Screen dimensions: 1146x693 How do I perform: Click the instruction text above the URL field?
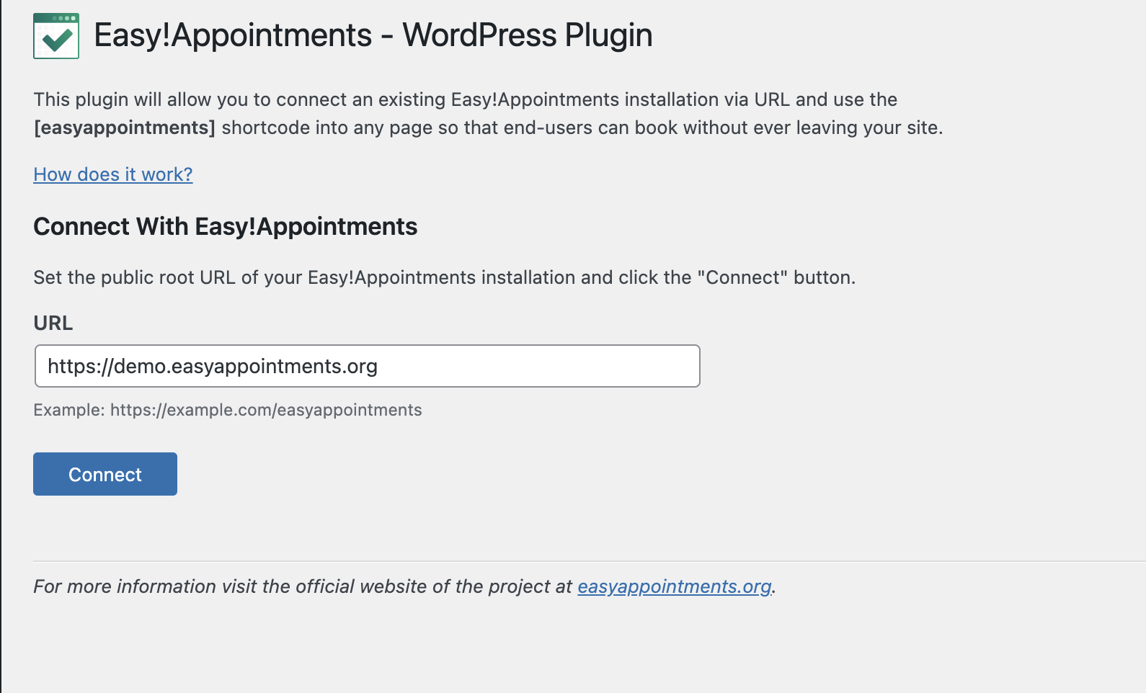click(444, 277)
